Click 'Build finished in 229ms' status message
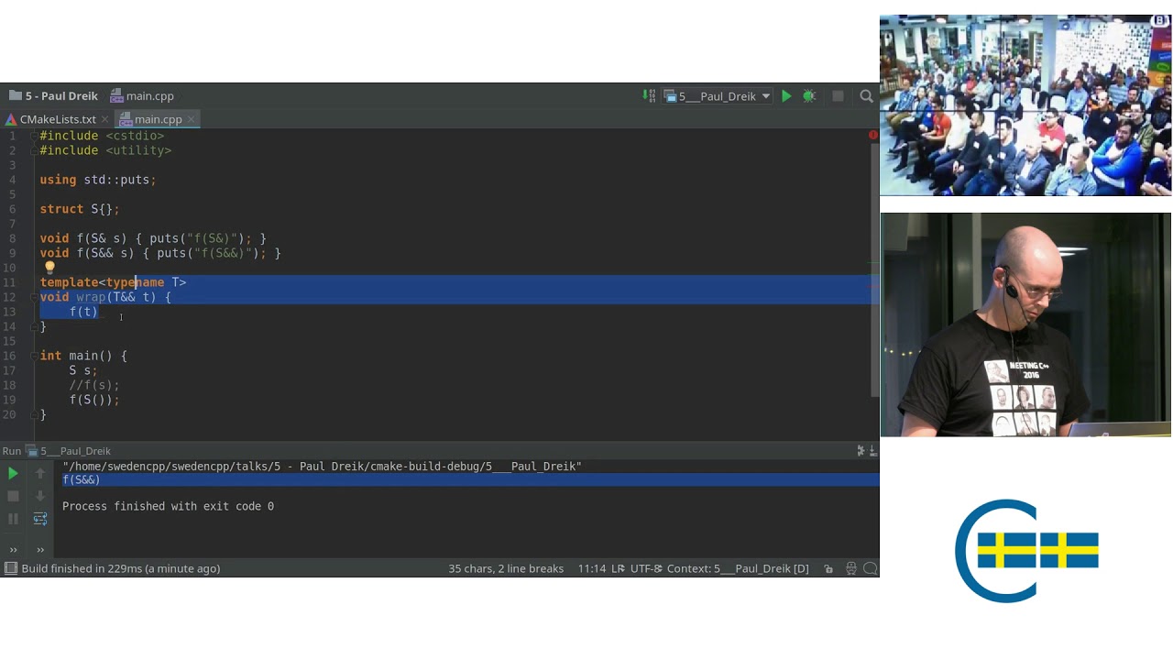The height and width of the screenshot is (660, 1173). tap(121, 568)
